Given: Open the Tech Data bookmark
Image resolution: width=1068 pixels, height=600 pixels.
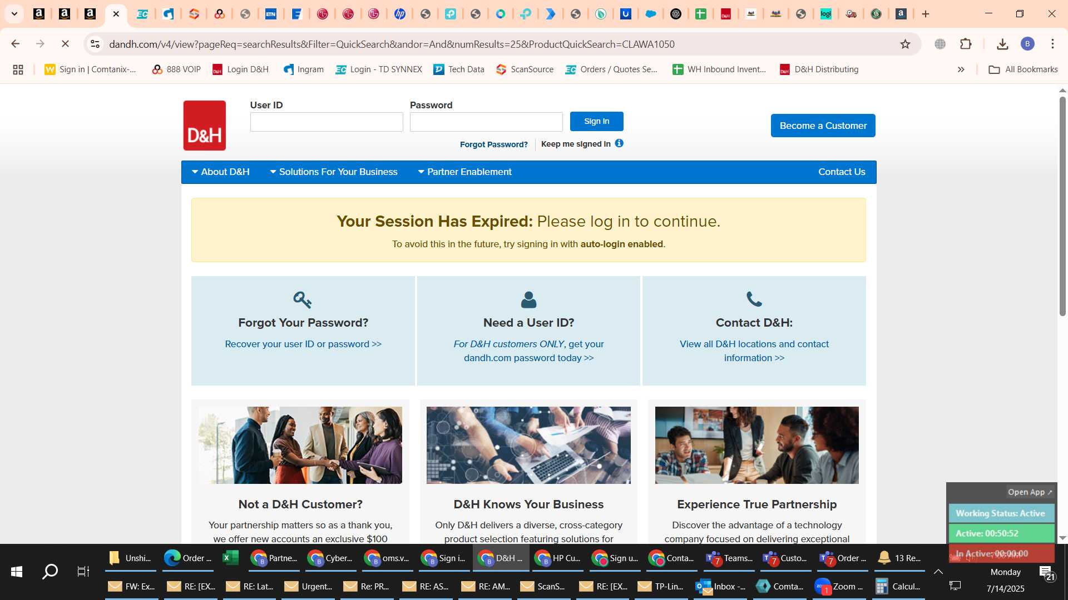Looking at the screenshot, I should click(459, 69).
